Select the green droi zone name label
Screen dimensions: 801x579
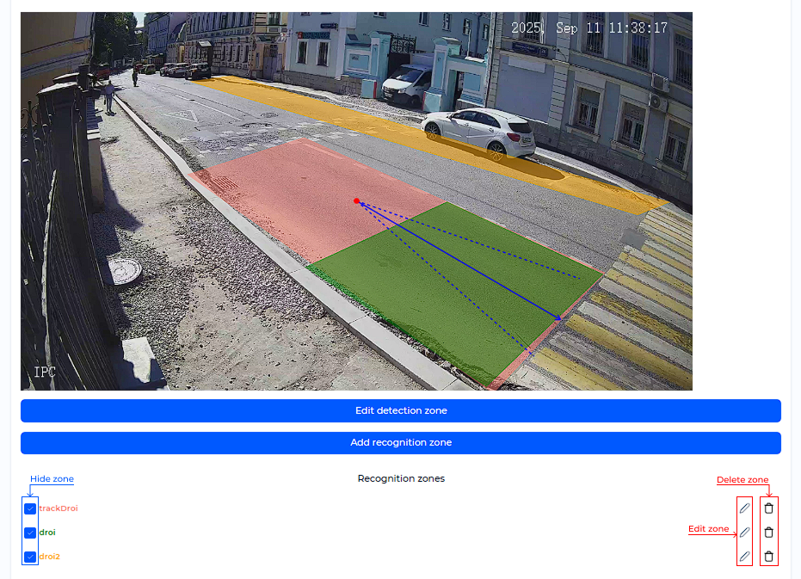coord(47,533)
